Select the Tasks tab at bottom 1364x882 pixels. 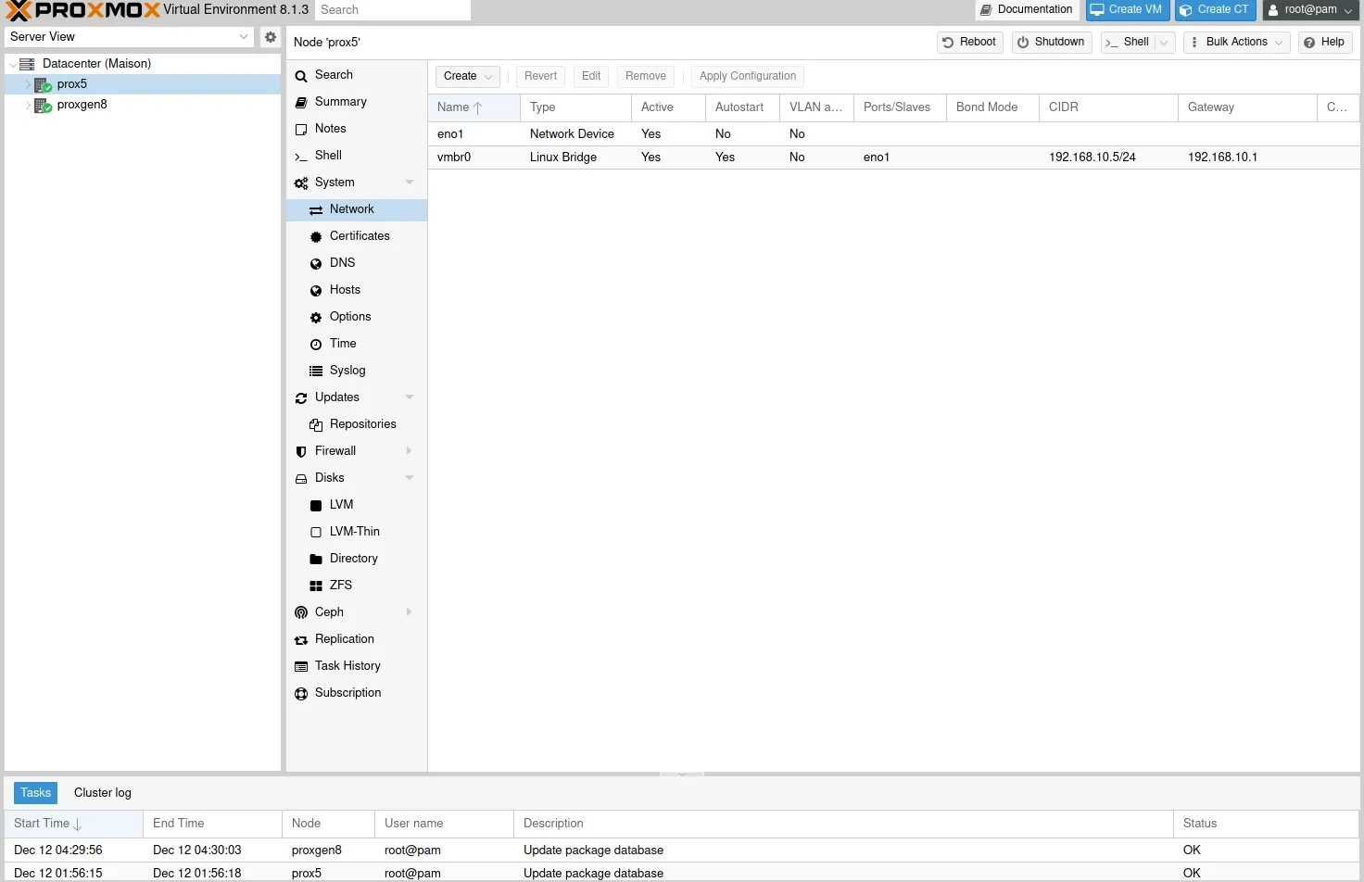pyautogui.click(x=35, y=792)
